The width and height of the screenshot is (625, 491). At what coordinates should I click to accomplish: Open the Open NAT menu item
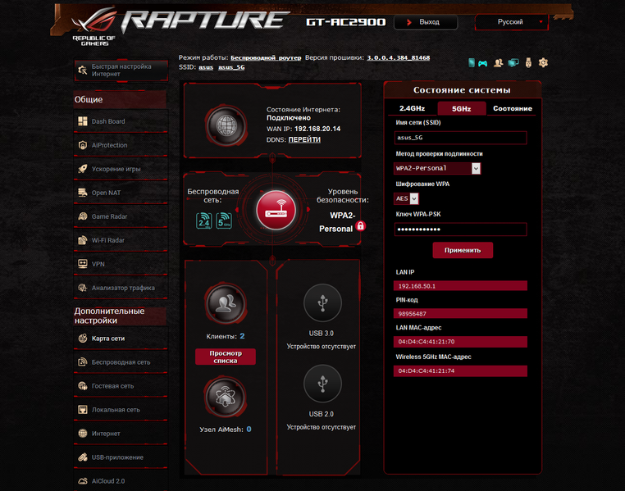click(x=121, y=193)
